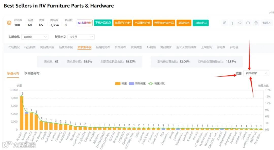Screen dimensions: 274x150
Task: Switch to the 商品集中度 tab
Action: coord(47,47)
